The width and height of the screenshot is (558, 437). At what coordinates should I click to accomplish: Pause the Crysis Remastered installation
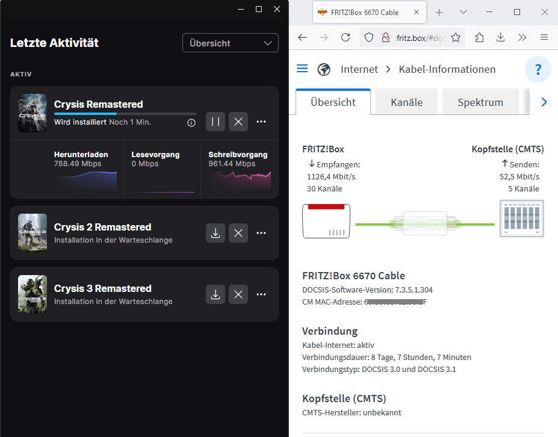click(x=215, y=122)
